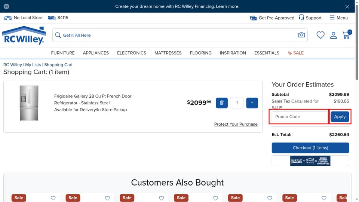The height and width of the screenshot is (202, 359).
Task: Click the No Local Store selector
Action: click(23, 18)
